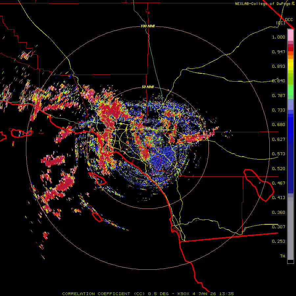The width and height of the screenshot is (296, 296).
Task: Click the TH threshold legend label
Action: (x=283, y=256)
